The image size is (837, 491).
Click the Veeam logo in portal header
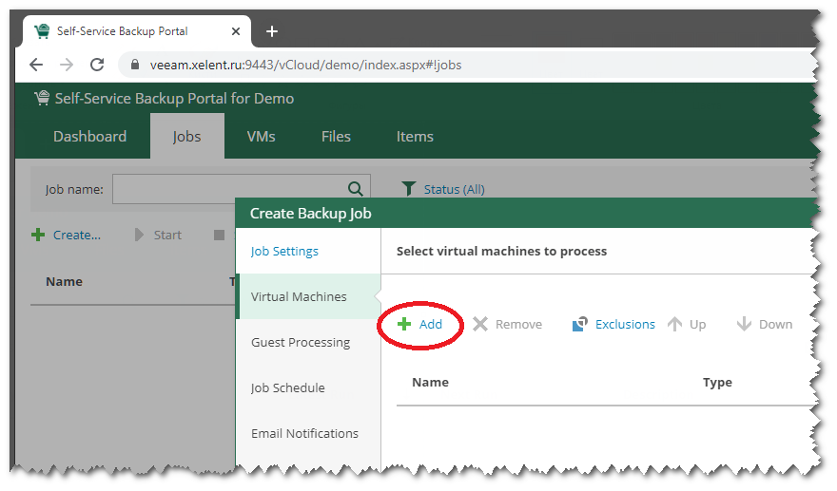point(42,98)
